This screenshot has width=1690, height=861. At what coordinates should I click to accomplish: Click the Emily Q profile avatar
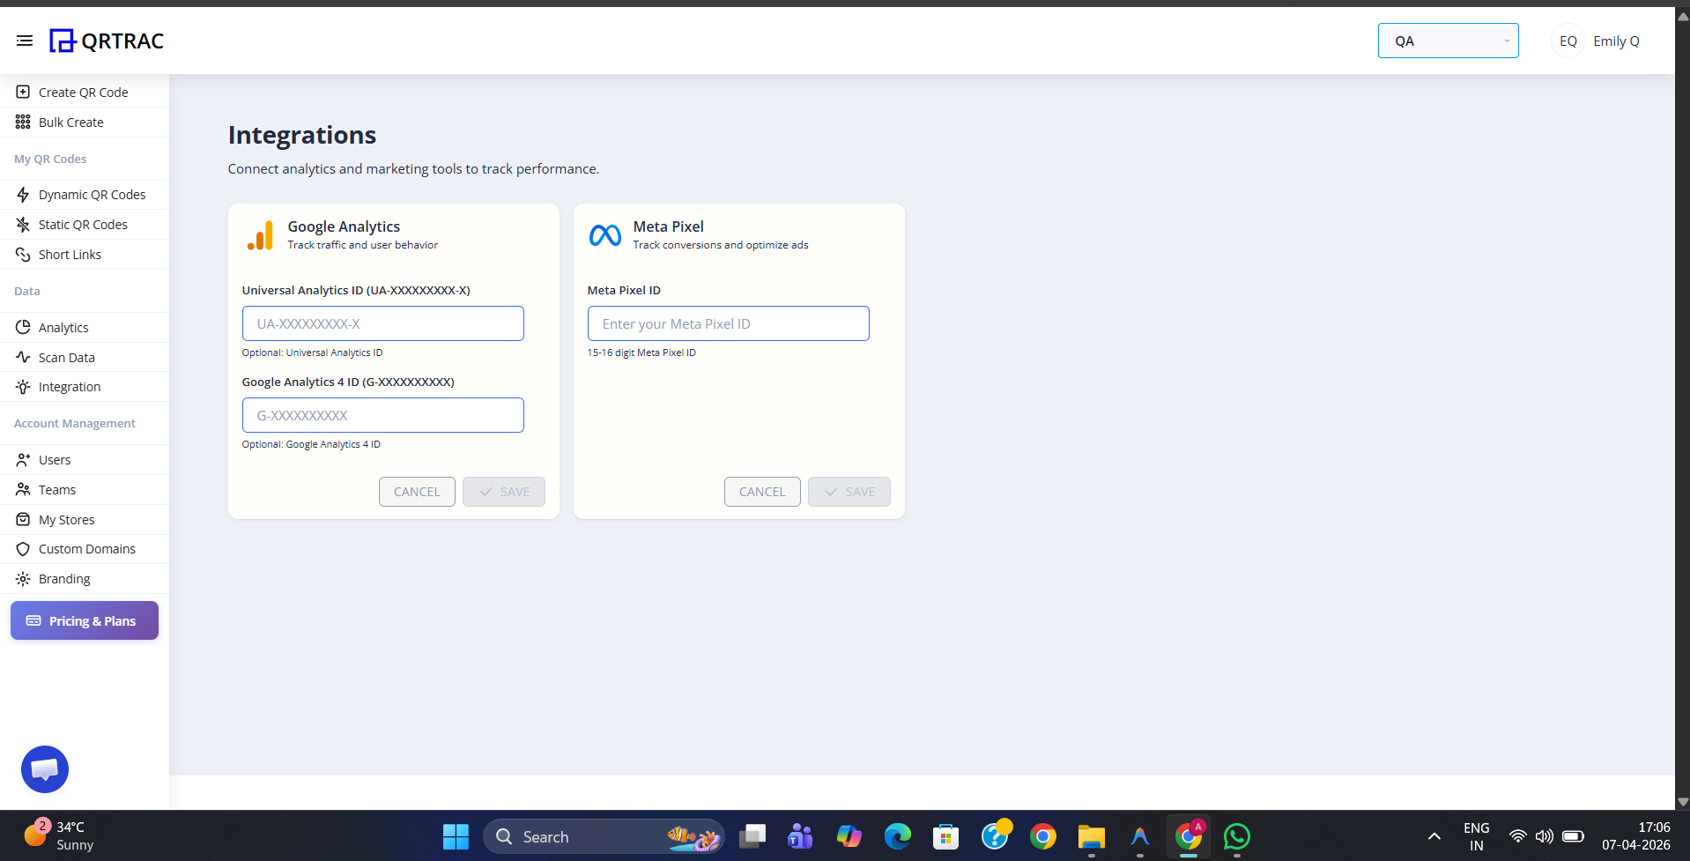[x=1568, y=41]
